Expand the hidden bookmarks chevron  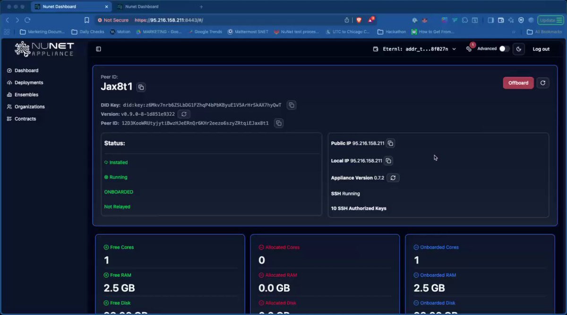(514, 32)
